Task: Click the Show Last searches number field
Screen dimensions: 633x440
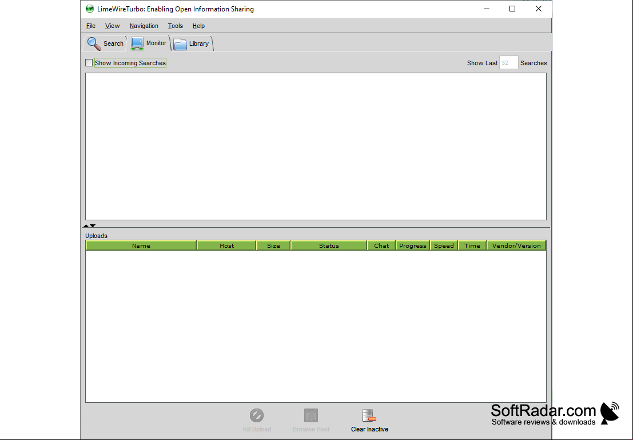Action: (x=509, y=62)
